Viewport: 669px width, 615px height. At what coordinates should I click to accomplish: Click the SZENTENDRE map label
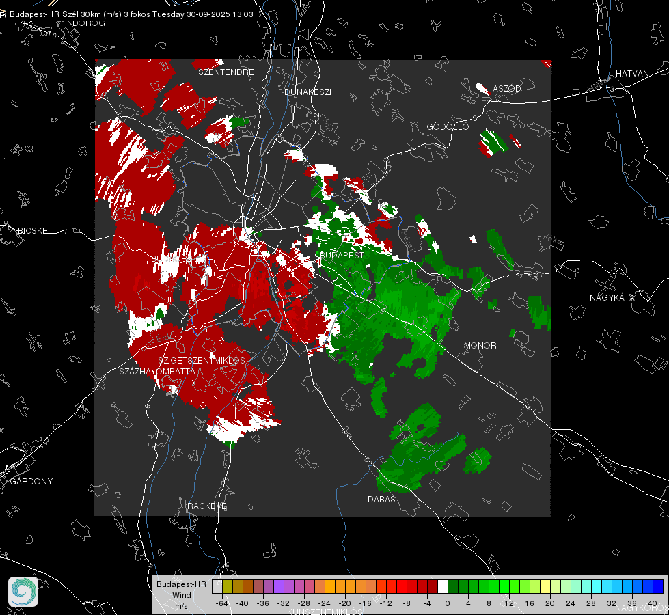tap(226, 72)
